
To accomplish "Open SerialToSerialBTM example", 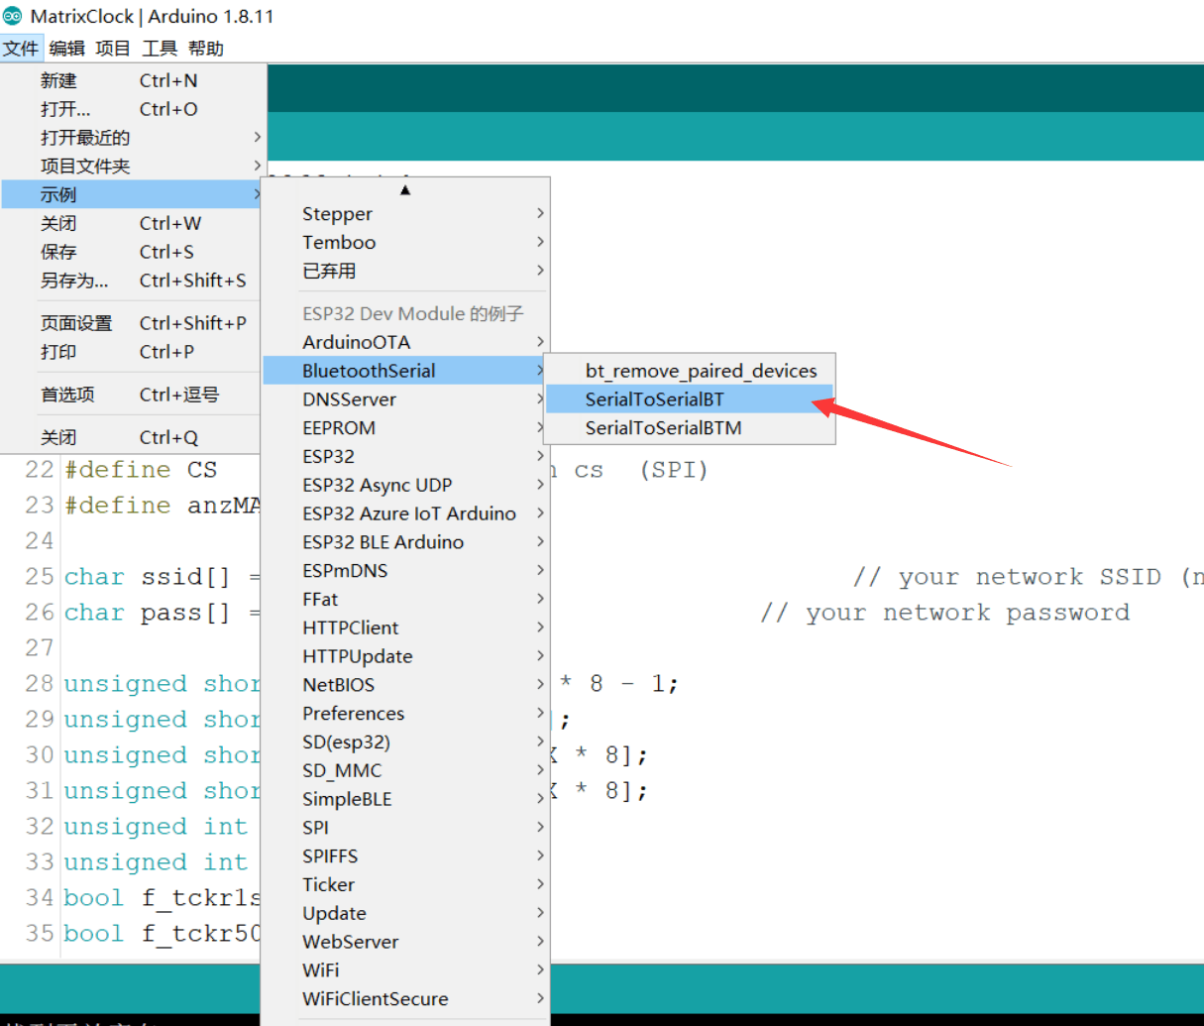I will coord(690,428).
